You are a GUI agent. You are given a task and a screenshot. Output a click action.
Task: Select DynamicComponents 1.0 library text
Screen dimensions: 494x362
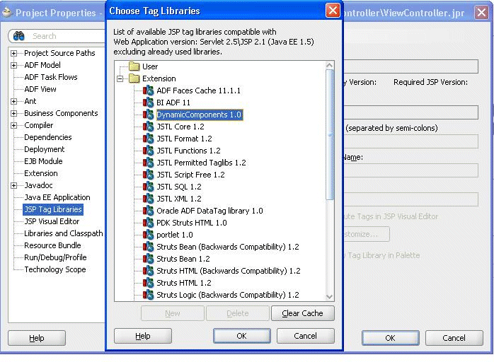tap(199, 115)
